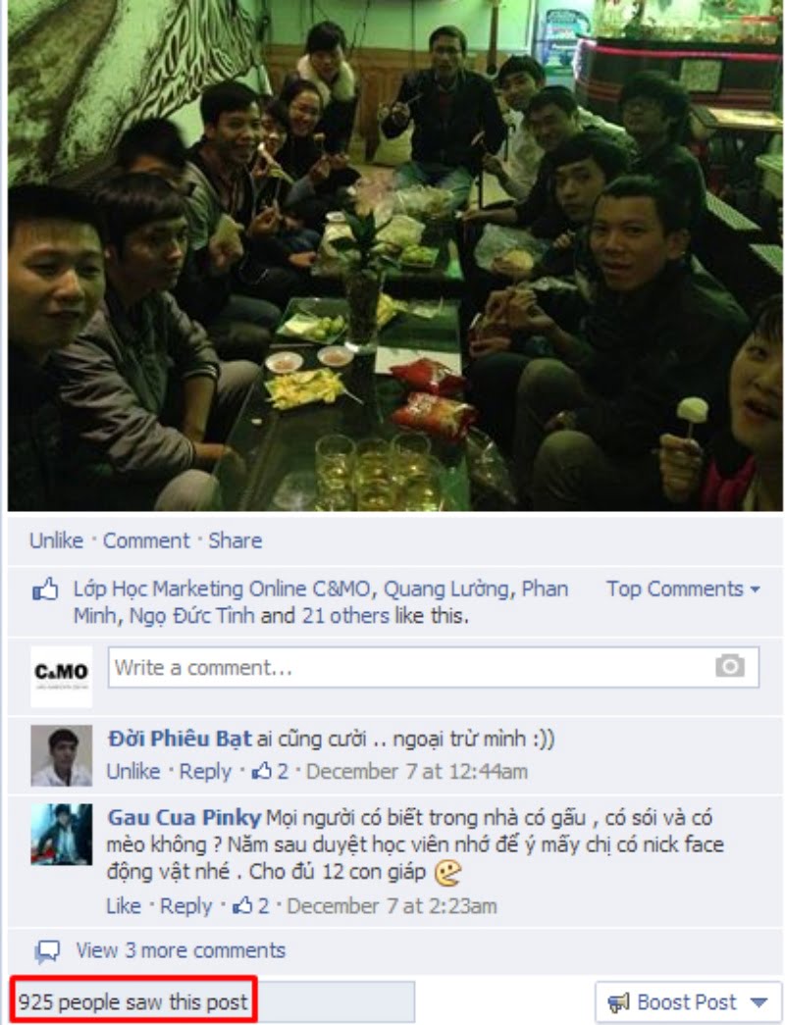
Task: Reply to Gau Cua Pinky's comment
Action: tap(186, 906)
